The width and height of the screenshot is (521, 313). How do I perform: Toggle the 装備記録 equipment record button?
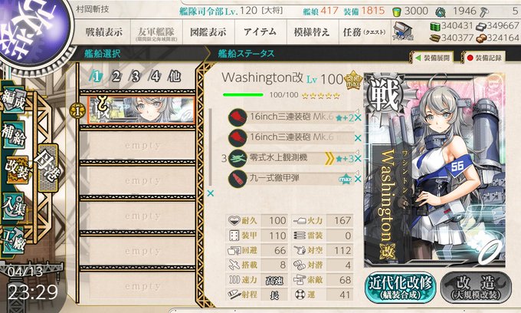tap(484, 58)
